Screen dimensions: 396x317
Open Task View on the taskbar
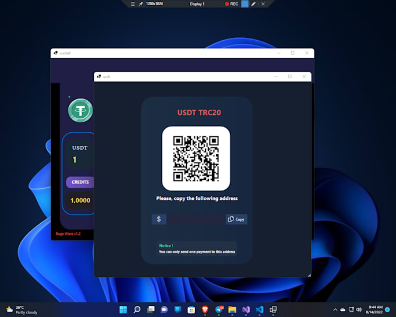151,309
